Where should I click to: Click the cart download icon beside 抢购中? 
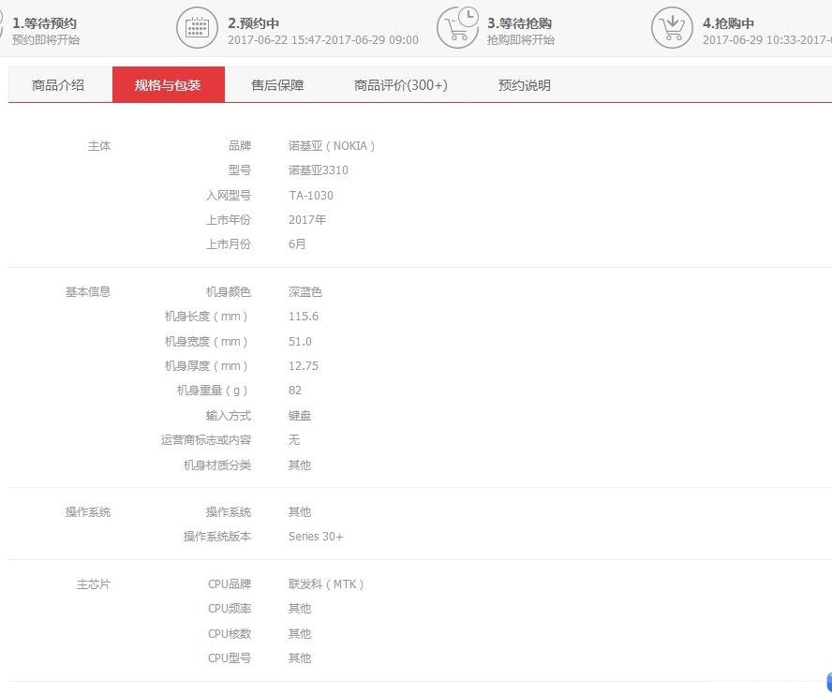point(673,27)
